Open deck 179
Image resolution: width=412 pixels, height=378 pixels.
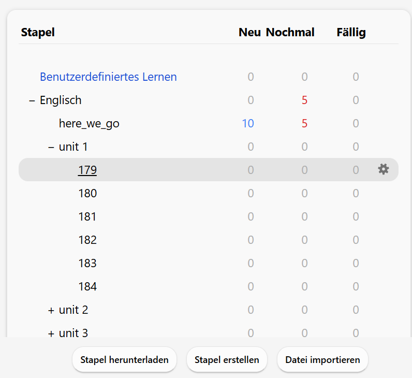tap(87, 170)
